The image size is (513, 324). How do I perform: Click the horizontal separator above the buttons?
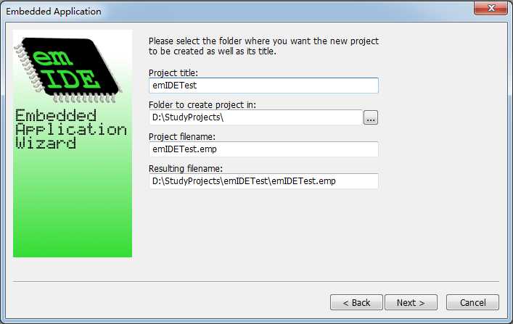(256, 281)
